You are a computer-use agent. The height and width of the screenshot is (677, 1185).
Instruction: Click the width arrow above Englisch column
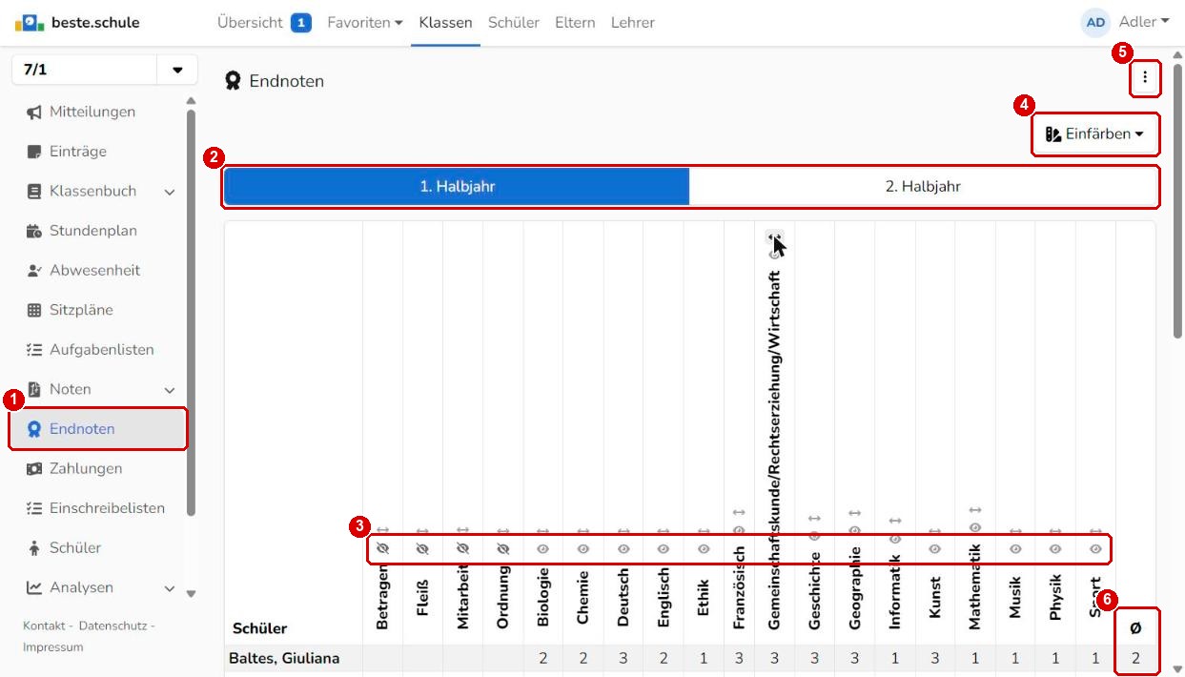click(664, 531)
